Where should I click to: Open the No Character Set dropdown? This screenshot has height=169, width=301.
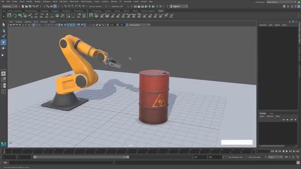[236, 157]
